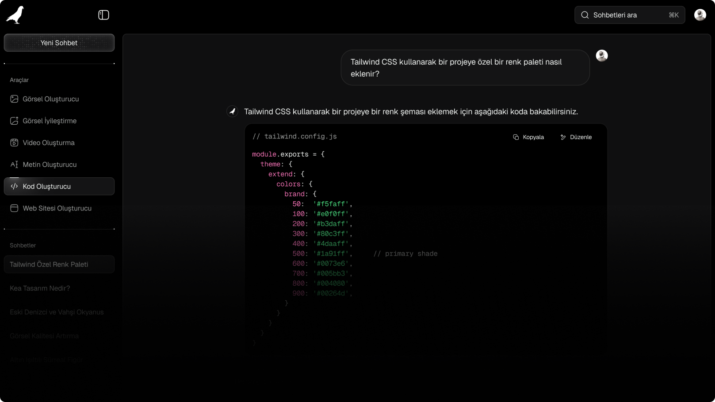Viewport: 715px width, 402px height.
Task: Open Görsel Oluşturucu tool
Action: coord(59,99)
